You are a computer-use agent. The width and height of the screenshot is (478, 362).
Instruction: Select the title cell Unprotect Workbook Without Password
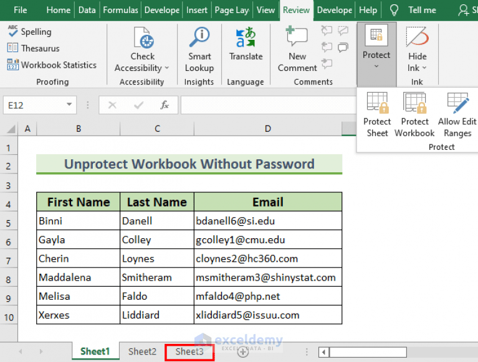point(189,164)
